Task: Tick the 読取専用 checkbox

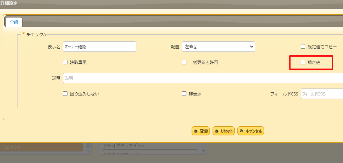Action: coord(65,62)
